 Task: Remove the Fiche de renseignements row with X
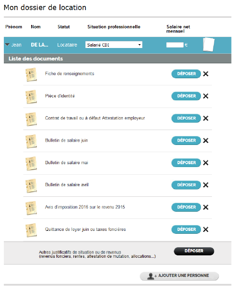click(x=206, y=74)
